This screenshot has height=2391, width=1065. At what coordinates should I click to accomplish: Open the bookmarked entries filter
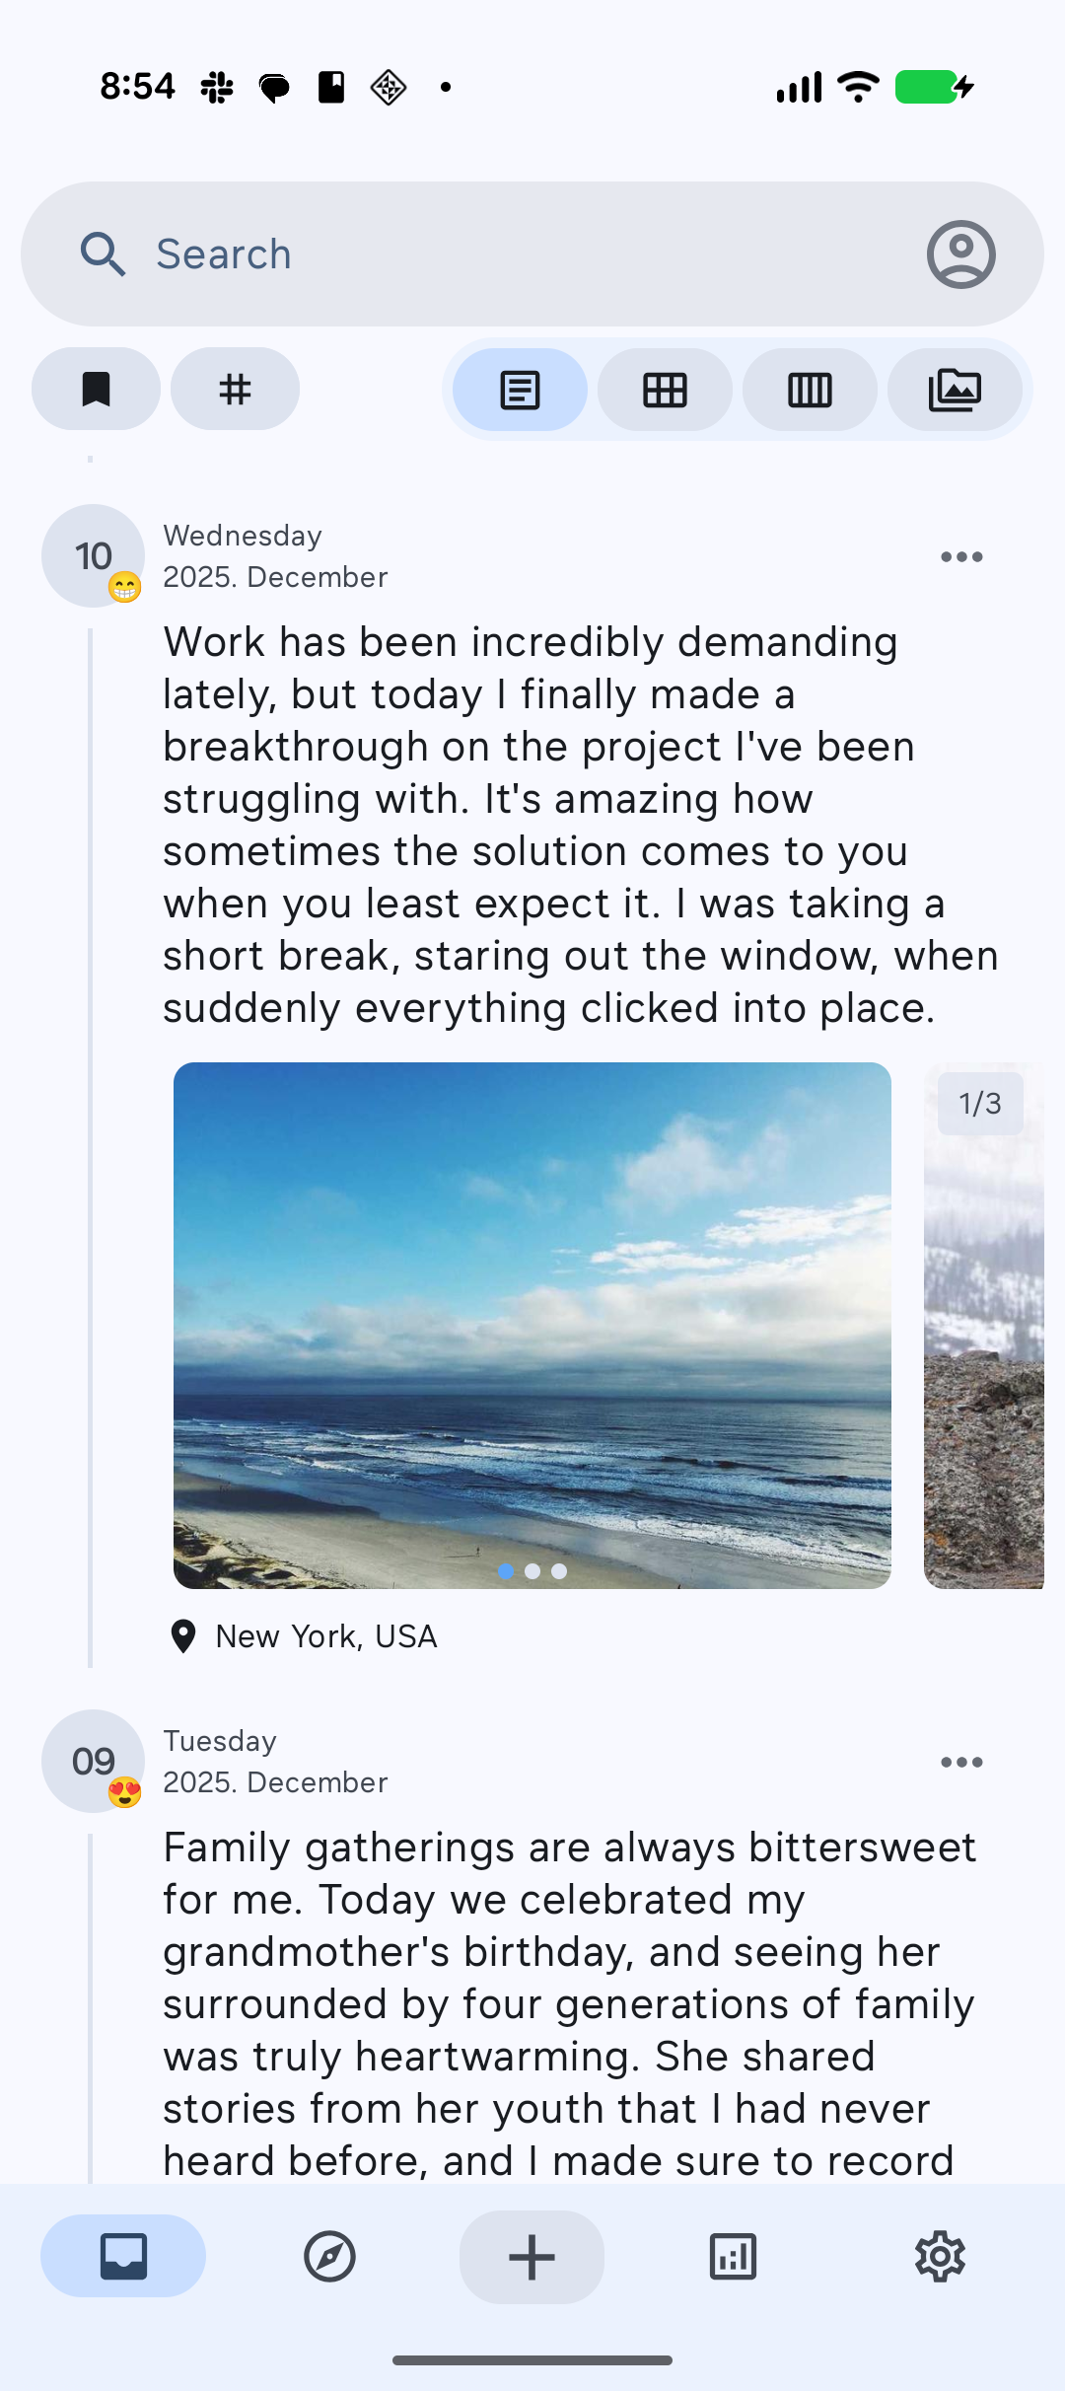coord(96,389)
